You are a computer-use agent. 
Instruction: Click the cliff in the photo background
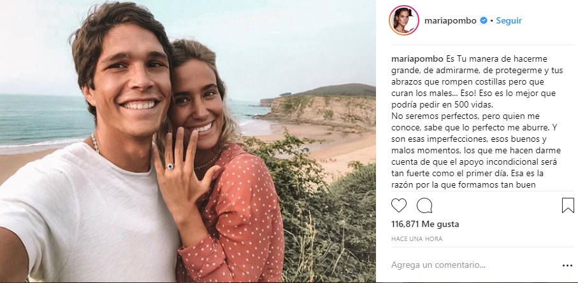[x=321, y=111]
